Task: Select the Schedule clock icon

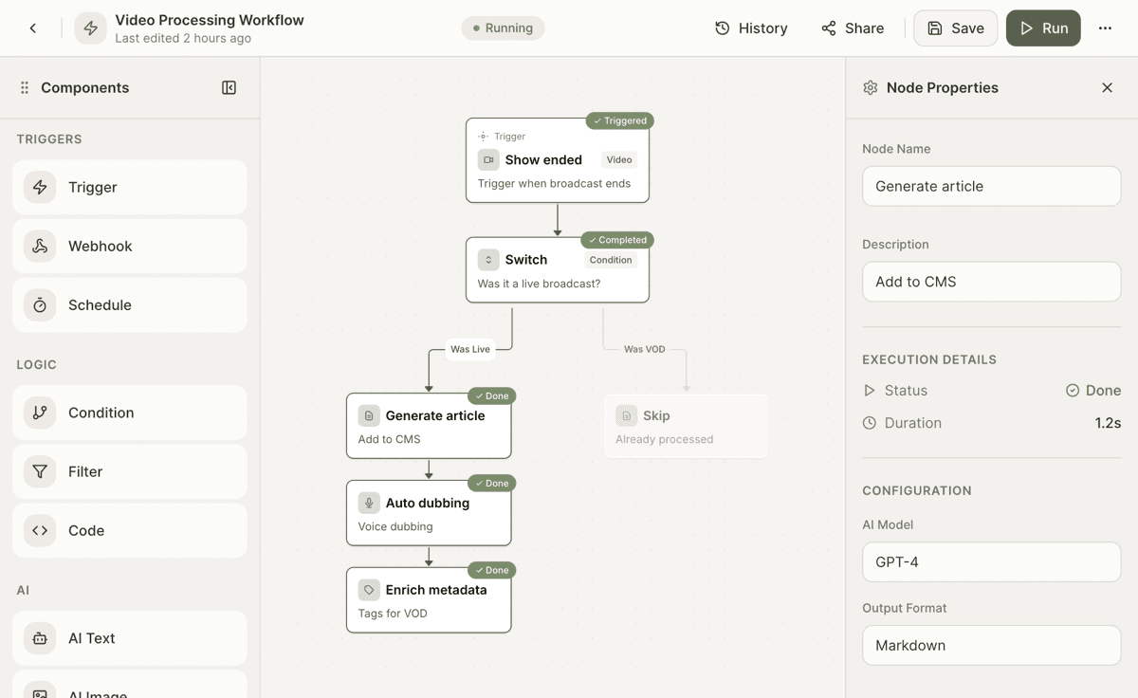Action: coord(39,304)
